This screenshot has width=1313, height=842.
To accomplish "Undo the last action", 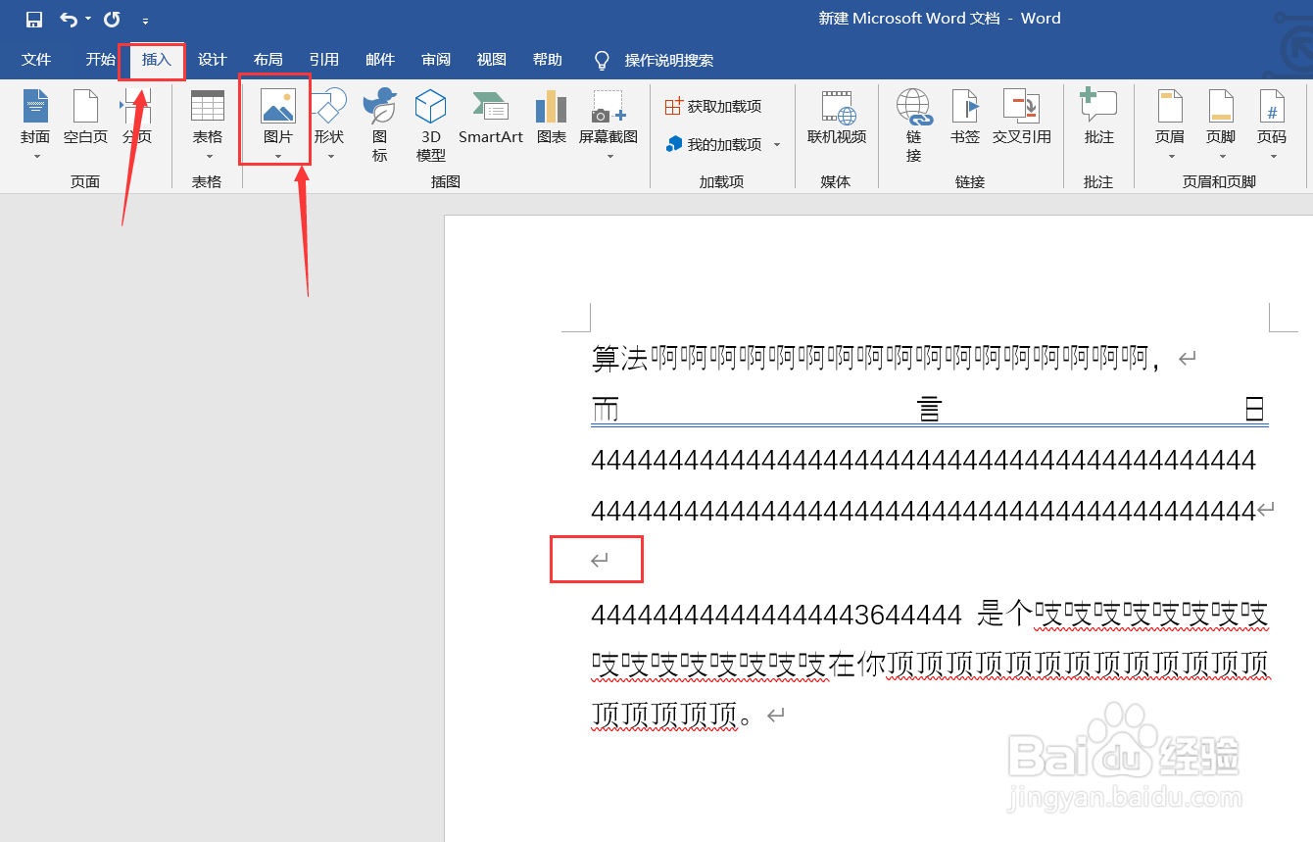I will coord(64,18).
